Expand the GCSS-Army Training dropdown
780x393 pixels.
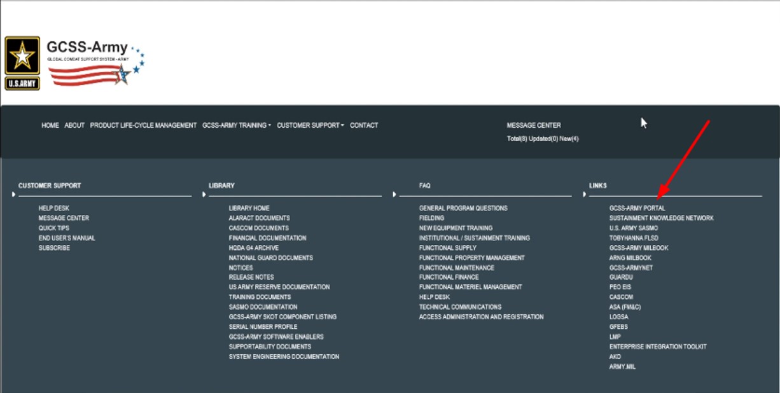click(x=236, y=125)
